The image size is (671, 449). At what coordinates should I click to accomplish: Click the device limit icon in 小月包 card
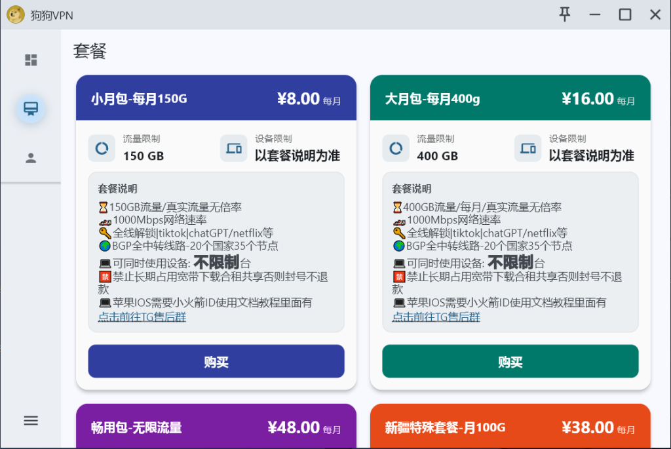point(234,148)
